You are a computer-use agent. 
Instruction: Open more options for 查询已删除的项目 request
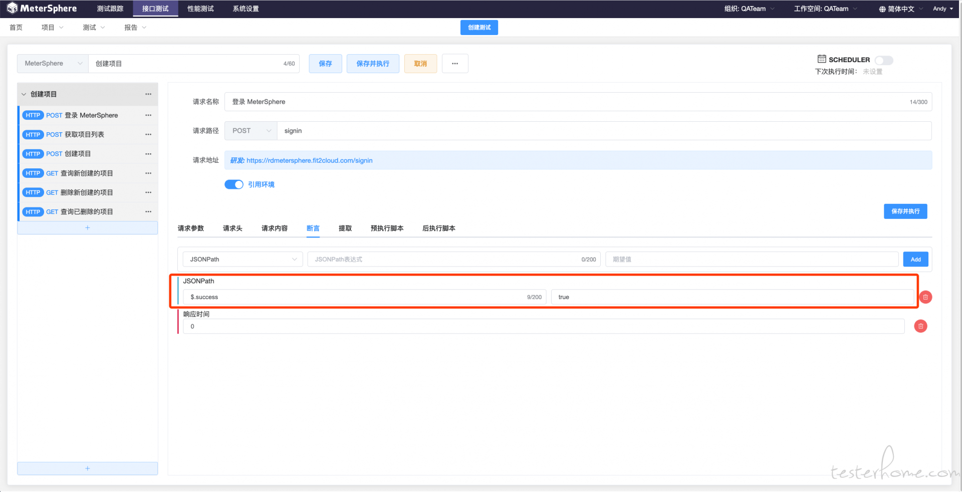click(x=148, y=212)
